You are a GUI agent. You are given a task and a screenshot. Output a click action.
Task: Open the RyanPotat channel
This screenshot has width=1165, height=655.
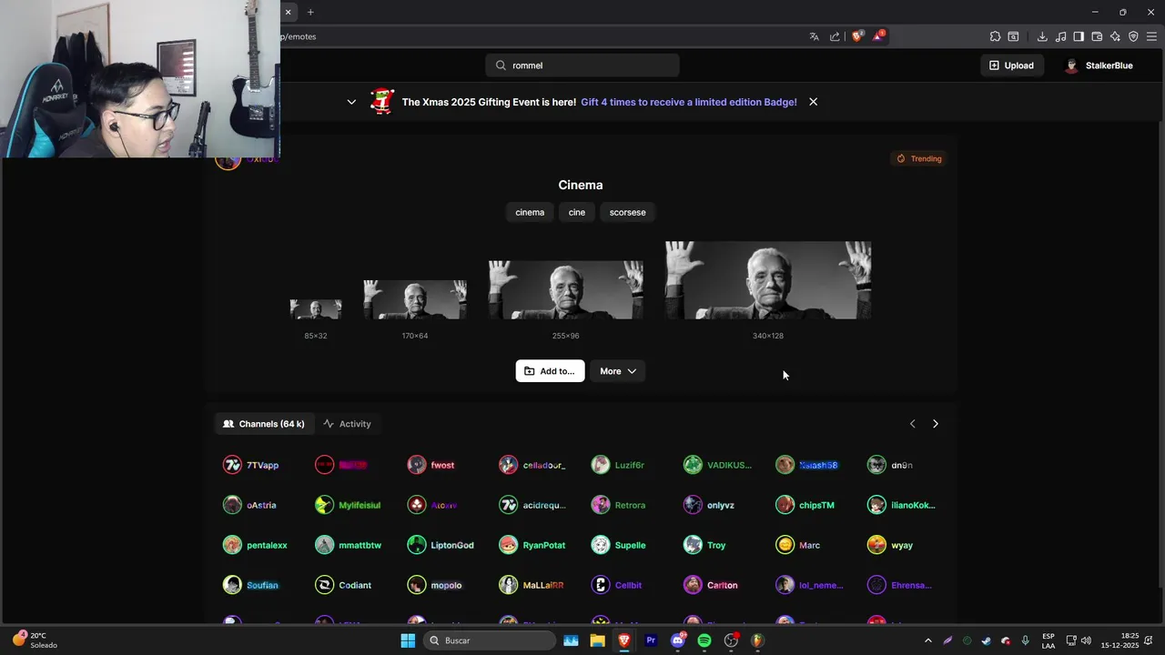pos(532,545)
